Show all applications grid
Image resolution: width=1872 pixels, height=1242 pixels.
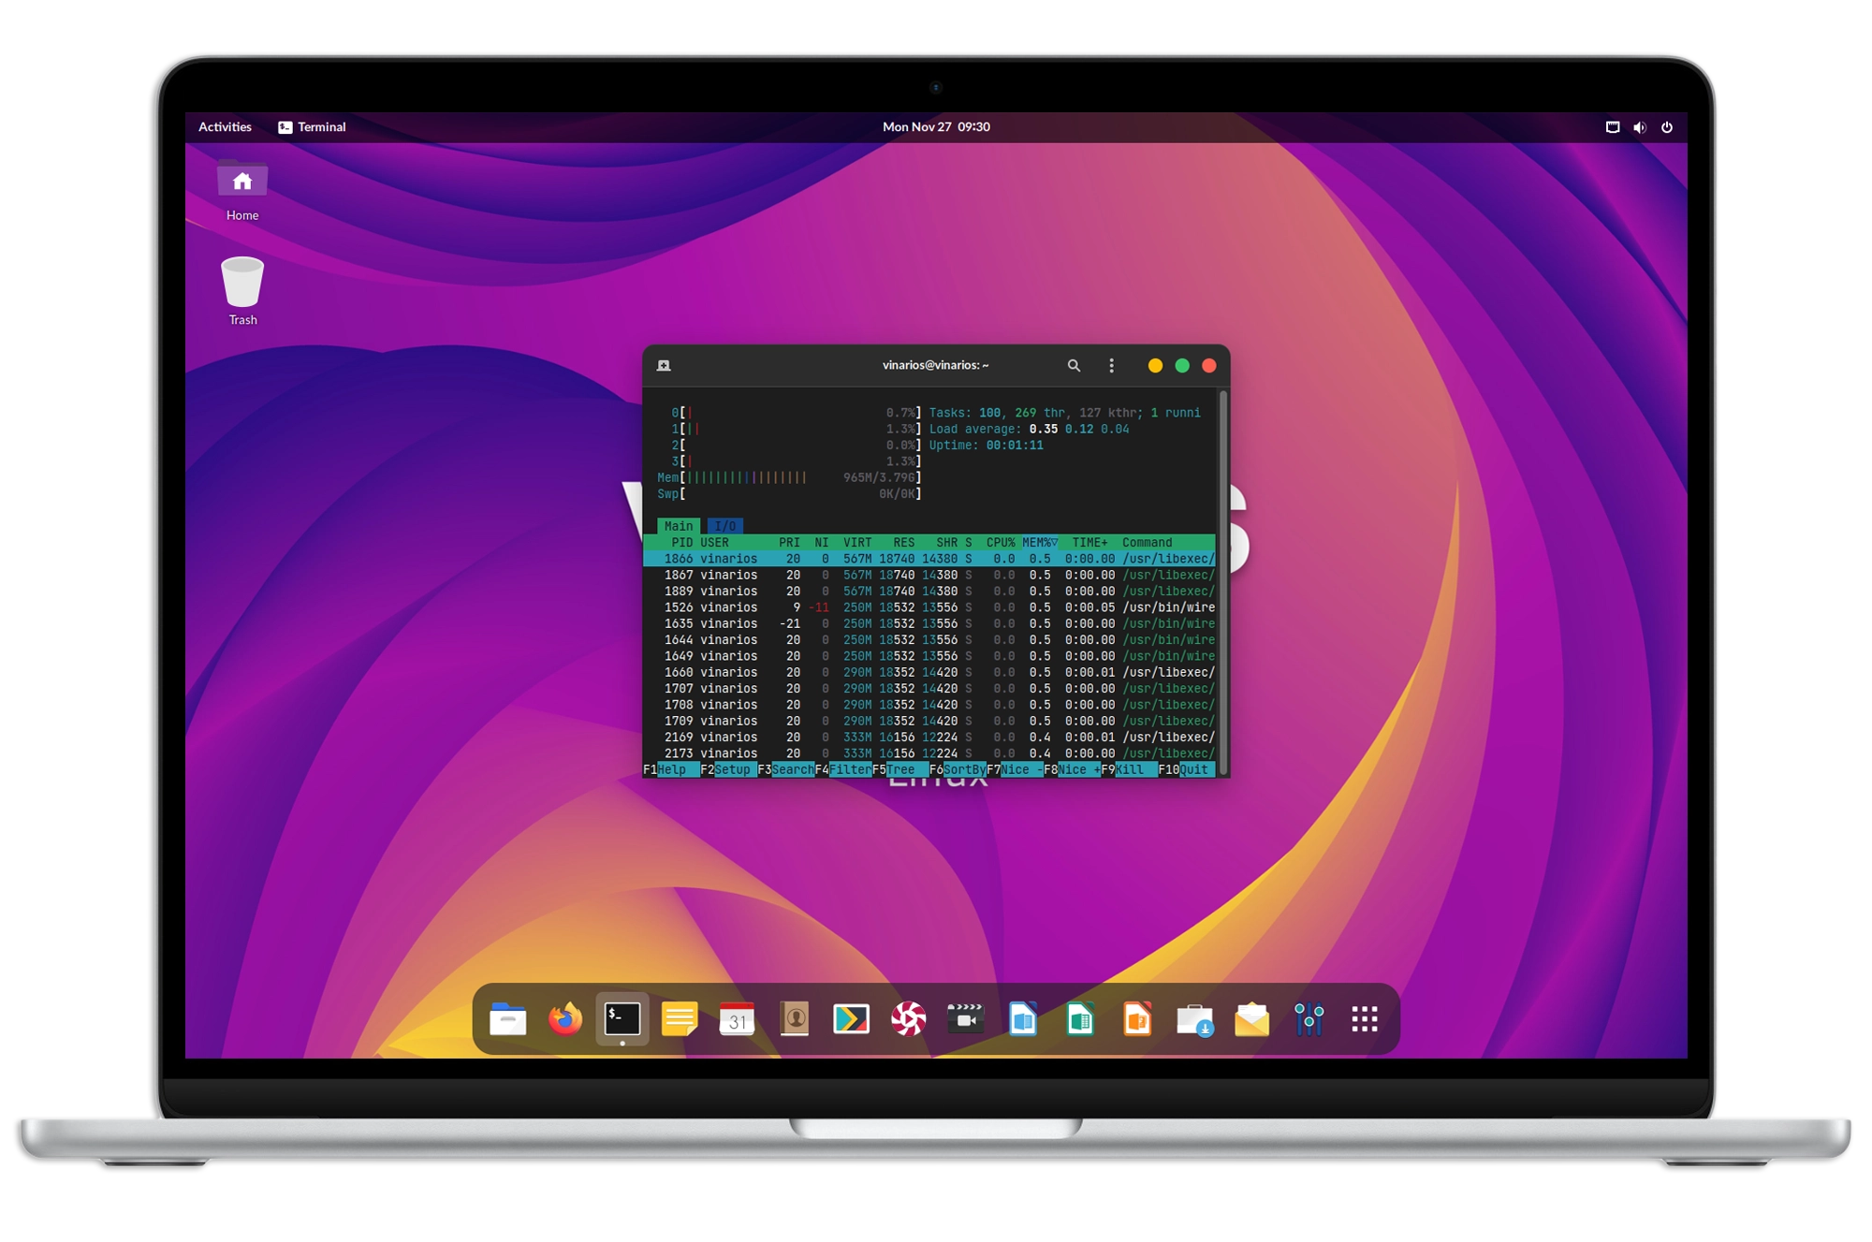(x=1365, y=1019)
